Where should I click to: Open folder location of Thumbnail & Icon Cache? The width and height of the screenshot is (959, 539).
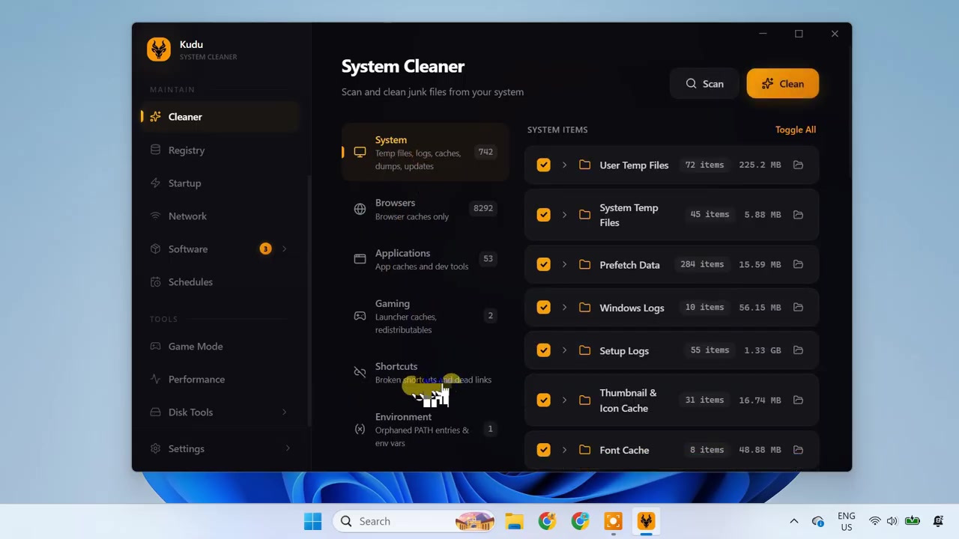pyautogui.click(x=798, y=401)
